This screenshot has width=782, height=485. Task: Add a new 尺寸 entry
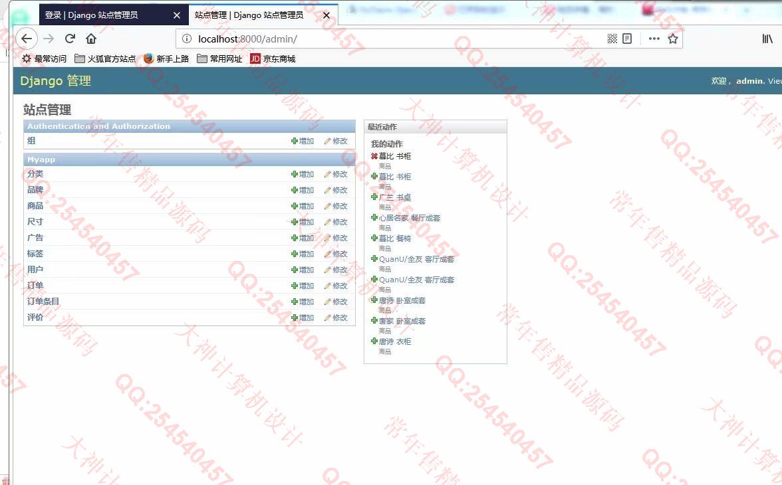click(302, 222)
